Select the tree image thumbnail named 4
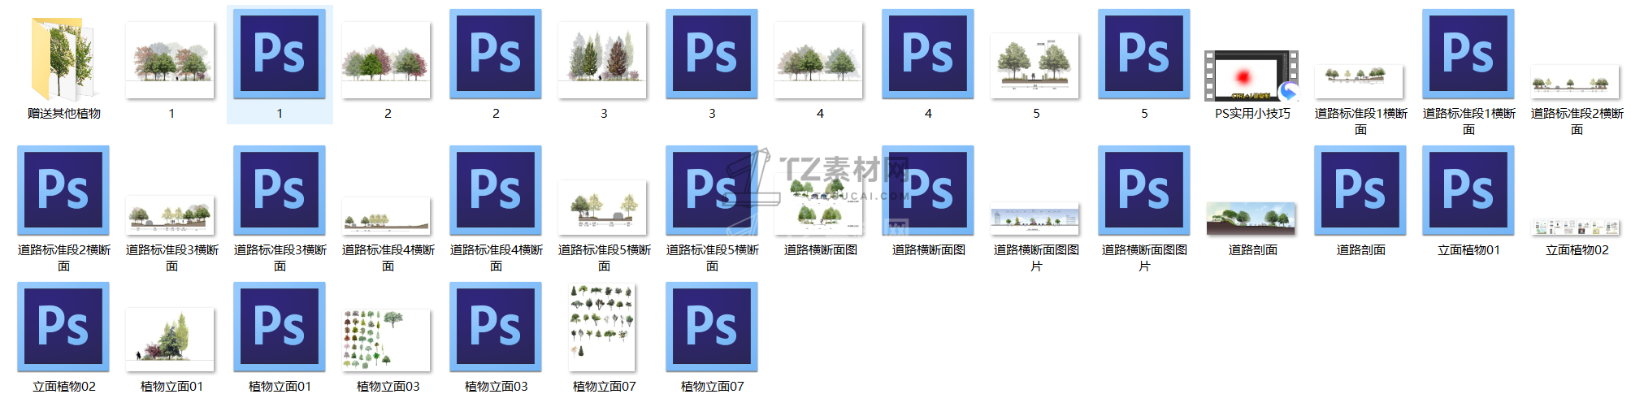Image resolution: width=1631 pixels, height=420 pixels. coord(819,61)
